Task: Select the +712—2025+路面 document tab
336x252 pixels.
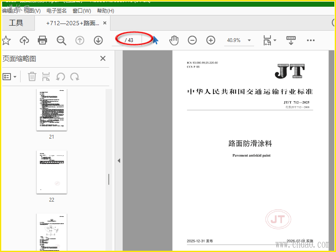Action: (72, 23)
